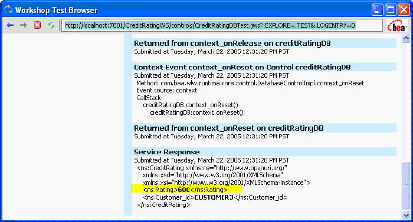
Task: Click submitted timestamp under Service Response
Action: click(211, 160)
